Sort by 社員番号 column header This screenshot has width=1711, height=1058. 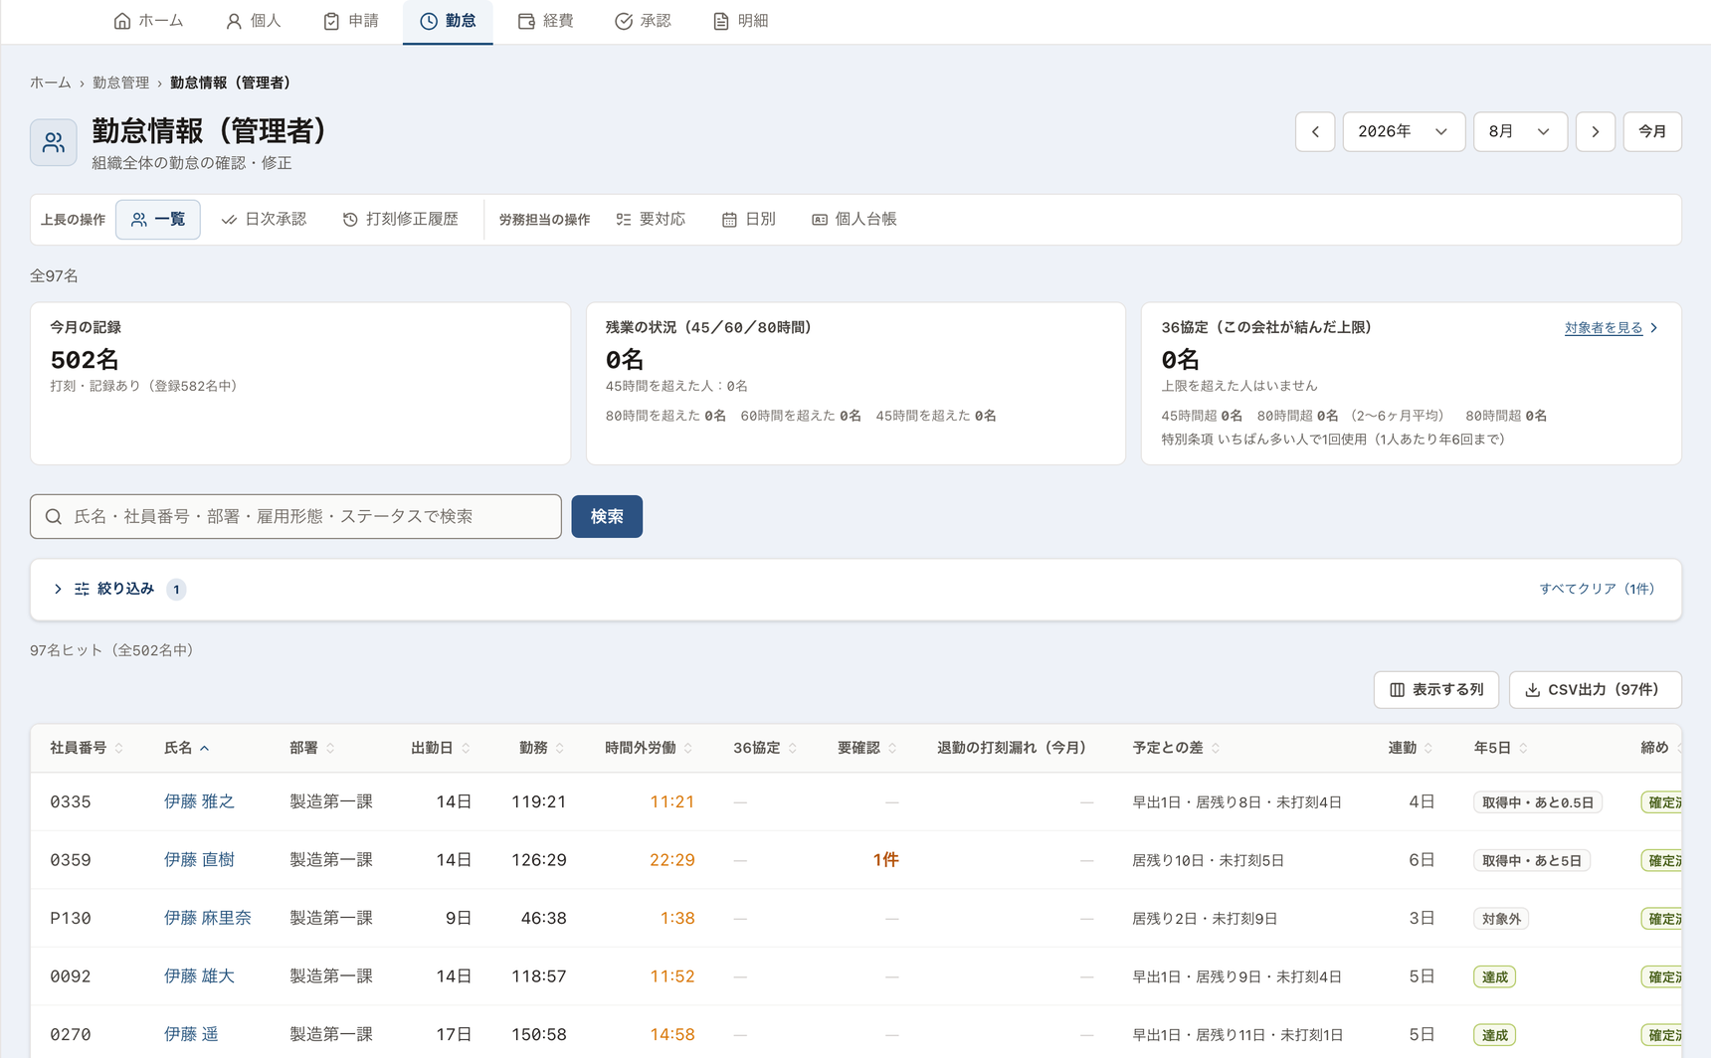pos(87,748)
